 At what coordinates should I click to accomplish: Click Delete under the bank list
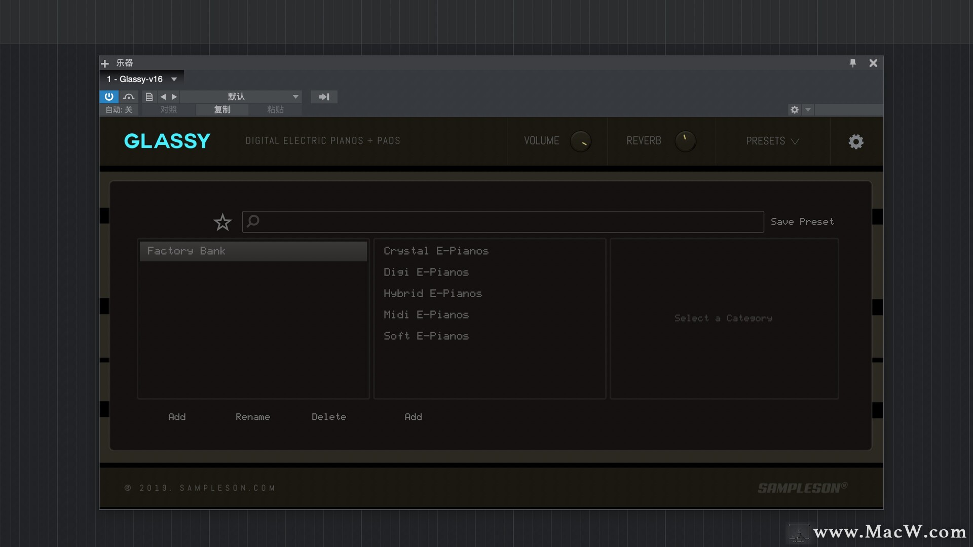(x=329, y=417)
